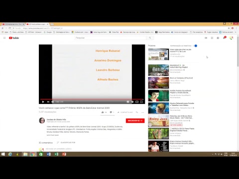
Task: Mute the video with the speaker icon
Action: [53, 102]
